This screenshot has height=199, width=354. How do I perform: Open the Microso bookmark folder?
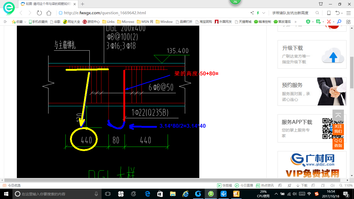pyautogui.click(x=126, y=22)
